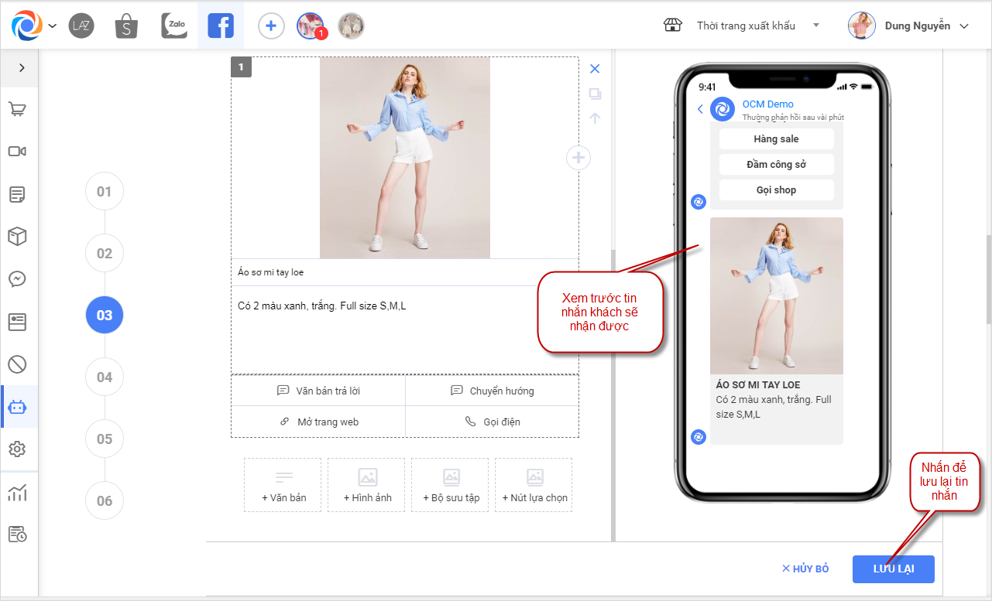992x601 pixels.
Task: Open reports chart icon in sidebar
Action: click(18, 493)
